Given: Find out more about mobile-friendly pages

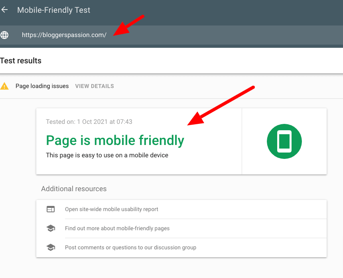Looking at the screenshot, I should click(117, 228).
